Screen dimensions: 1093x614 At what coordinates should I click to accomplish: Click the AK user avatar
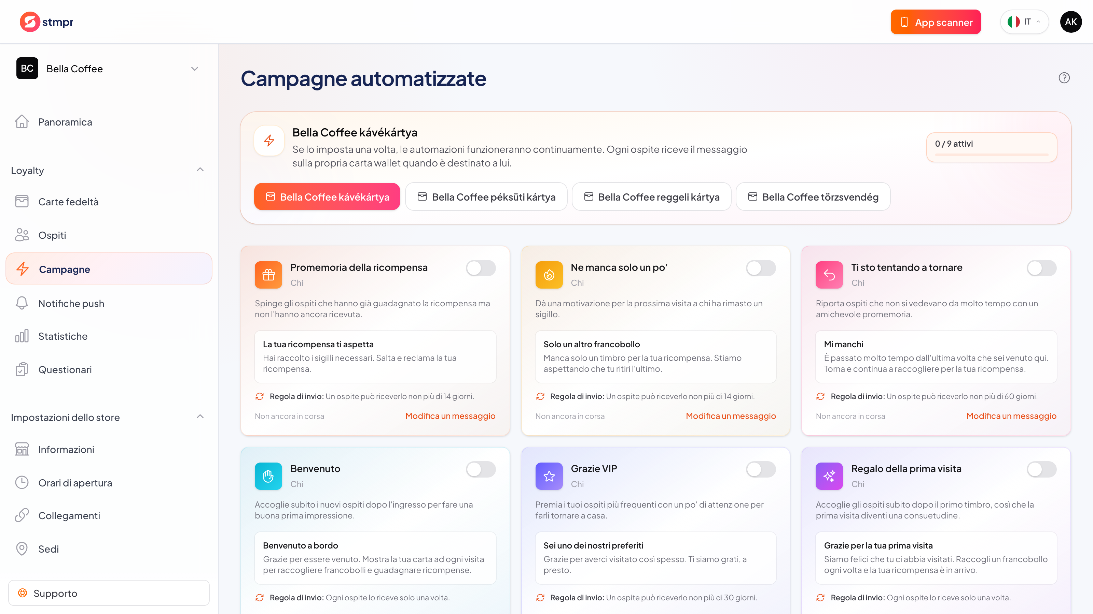(1070, 21)
